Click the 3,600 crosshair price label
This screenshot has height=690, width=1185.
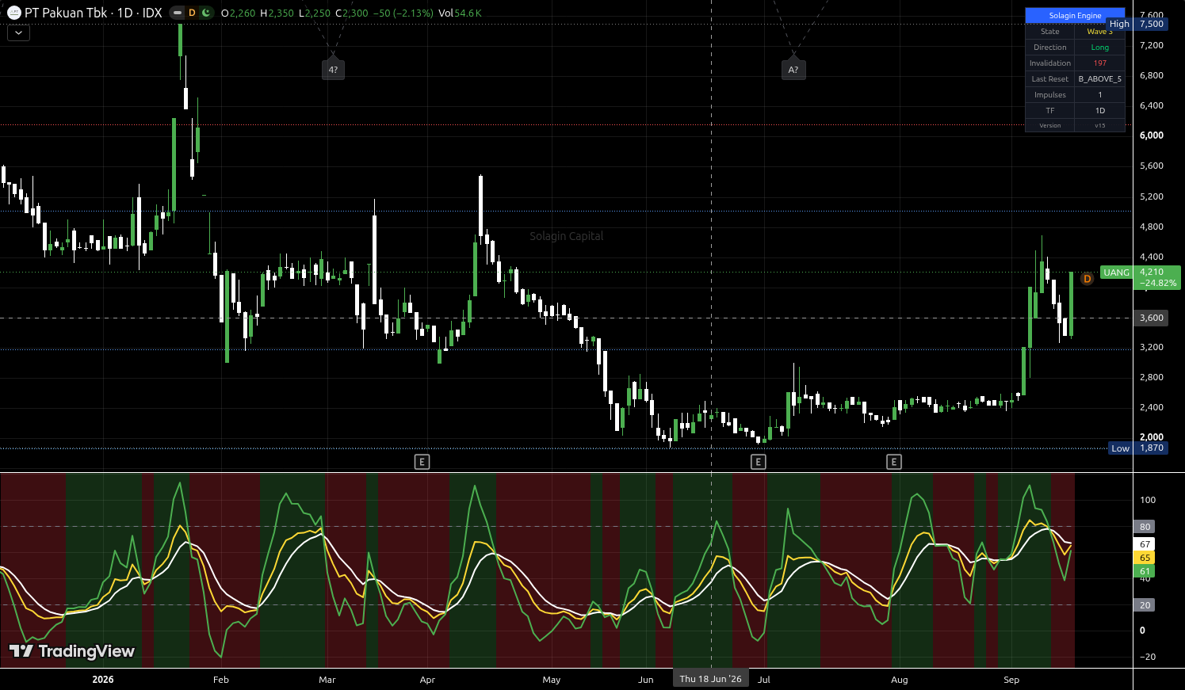point(1151,318)
